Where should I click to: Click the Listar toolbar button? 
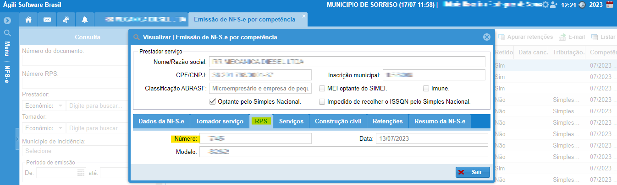(603, 37)
